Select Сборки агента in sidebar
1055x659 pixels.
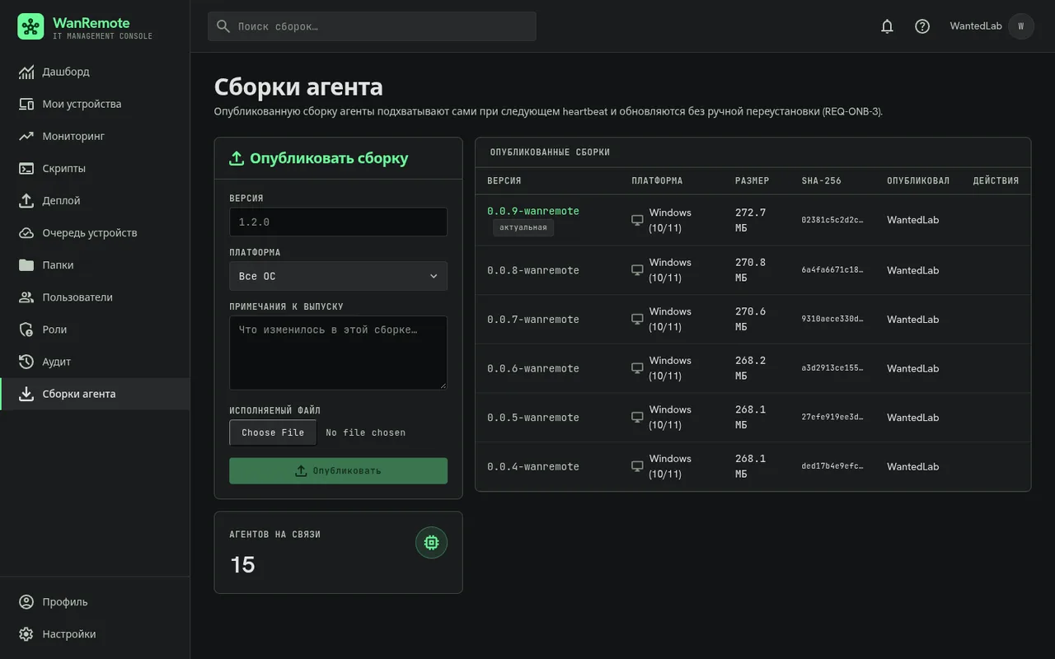click(x=95, y=394)
